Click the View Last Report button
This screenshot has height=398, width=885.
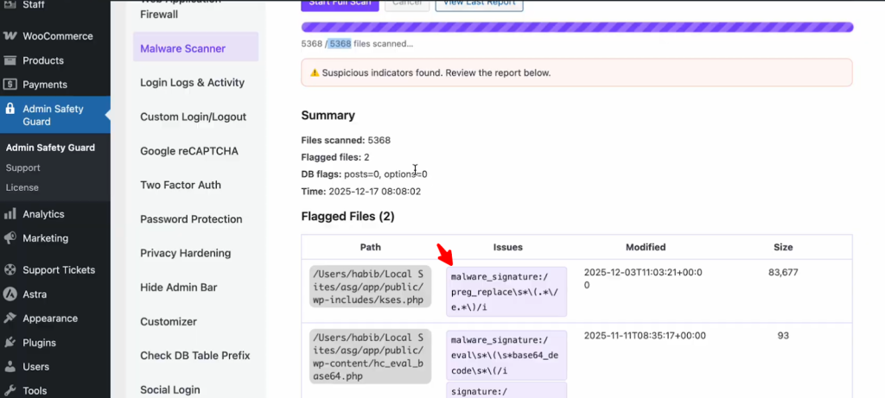tap(479, 3)
